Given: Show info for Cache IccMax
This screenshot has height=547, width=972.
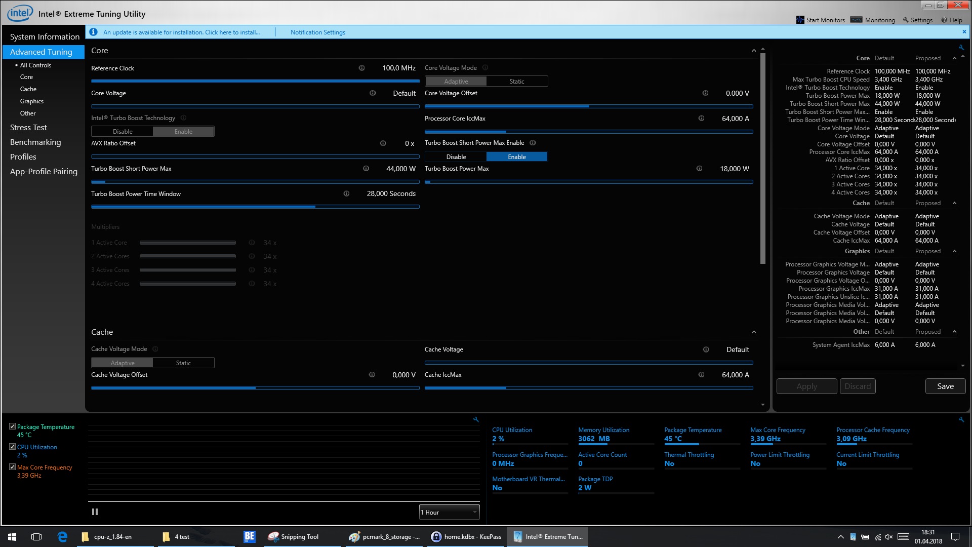Looking at the screenshot, I should [701, 375].
